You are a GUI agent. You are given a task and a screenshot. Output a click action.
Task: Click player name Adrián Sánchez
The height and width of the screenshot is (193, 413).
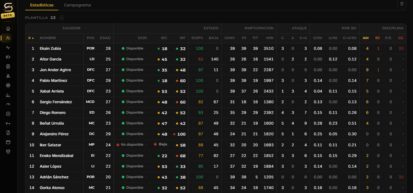pyautogui.click(x=54, y=177)
